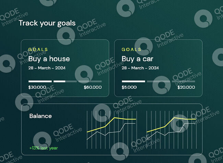Screen dimensions: 223x163
Task: Click the GOALS label above Buy a car
Action: pyautogui.click(x=131, y=49)
